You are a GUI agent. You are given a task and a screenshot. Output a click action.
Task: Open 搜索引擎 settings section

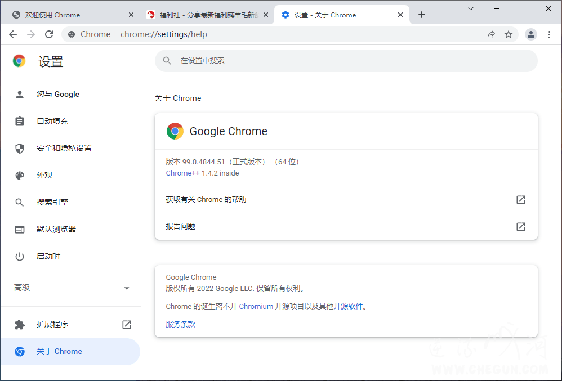[x=71, y=202]
